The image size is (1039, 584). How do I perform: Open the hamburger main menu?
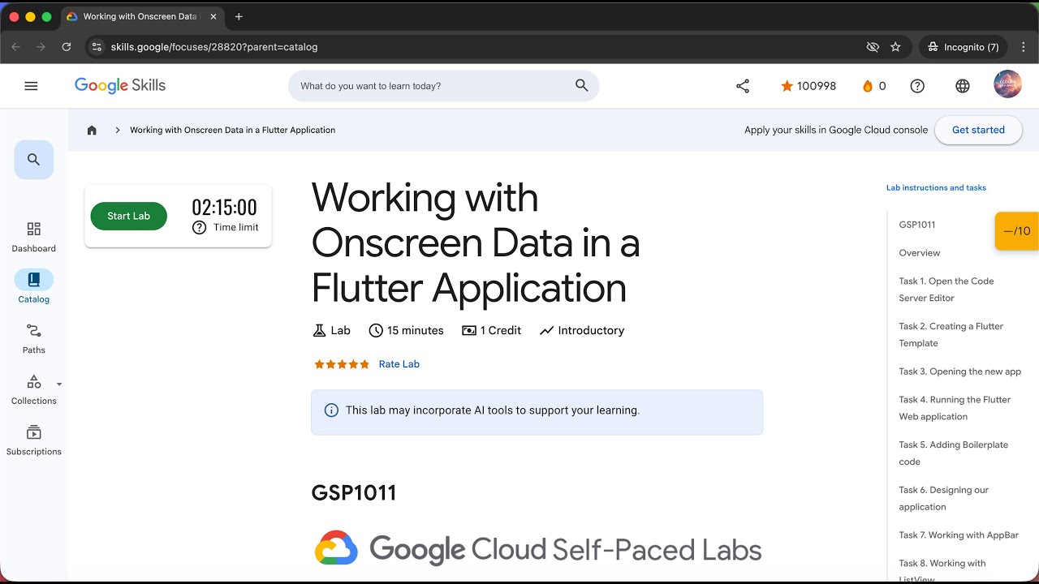(31, 86)
